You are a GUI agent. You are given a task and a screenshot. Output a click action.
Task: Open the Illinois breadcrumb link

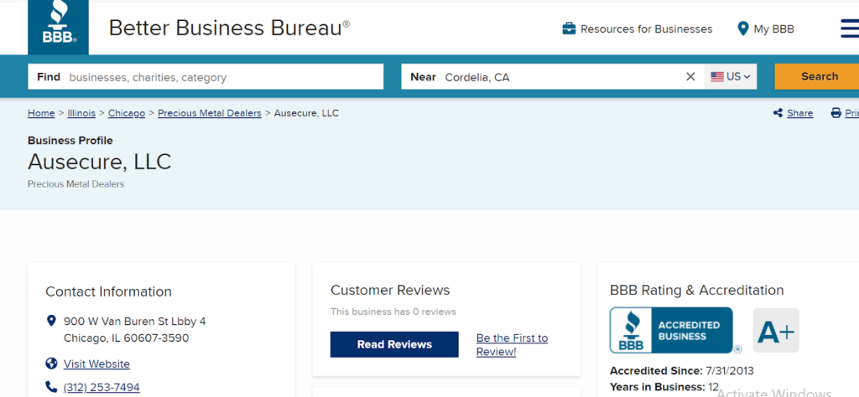tap(81, 113)
